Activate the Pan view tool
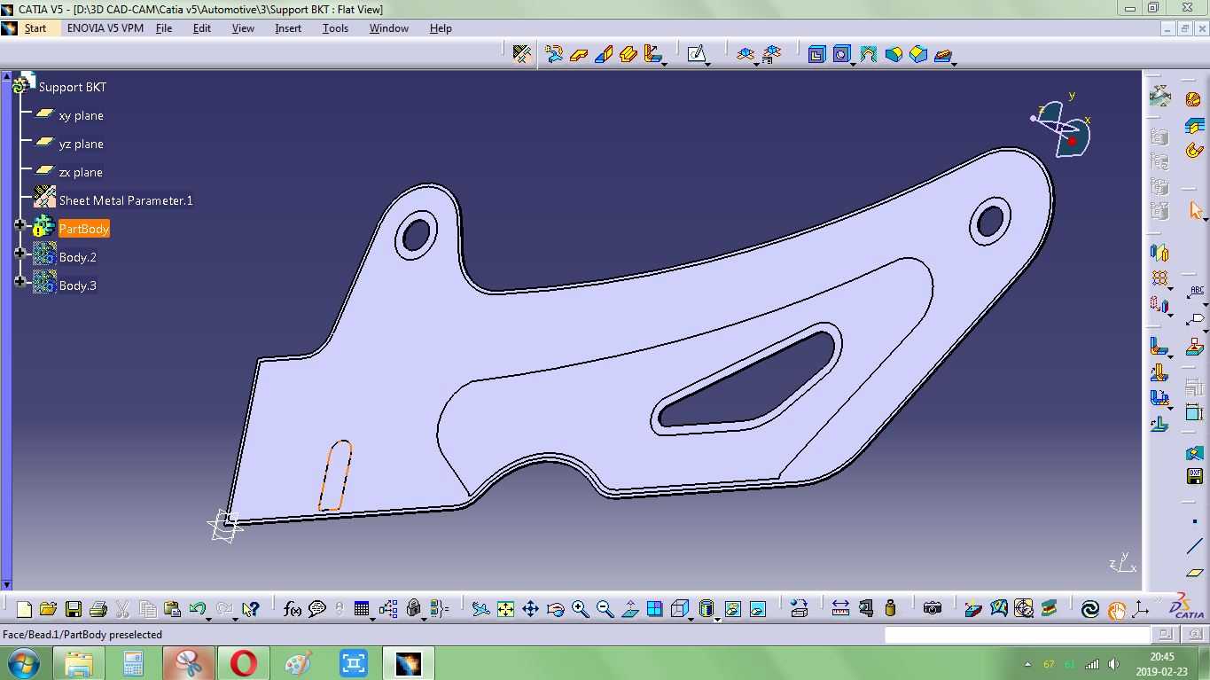This screenshot has width=1210, height=680. [x=530, y=609]
